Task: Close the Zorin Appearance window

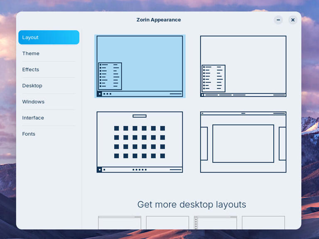Action: click(x=293, y=20)
